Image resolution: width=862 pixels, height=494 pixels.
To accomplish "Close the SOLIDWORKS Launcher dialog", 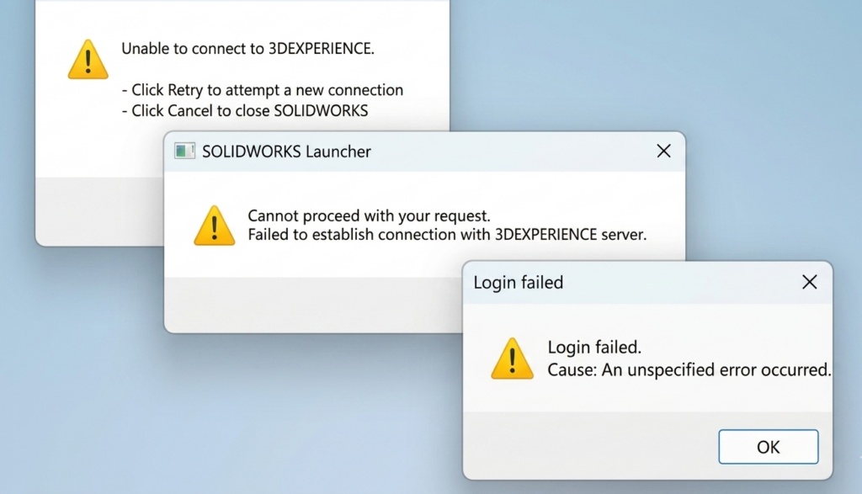I will click(x=663, y=151).
